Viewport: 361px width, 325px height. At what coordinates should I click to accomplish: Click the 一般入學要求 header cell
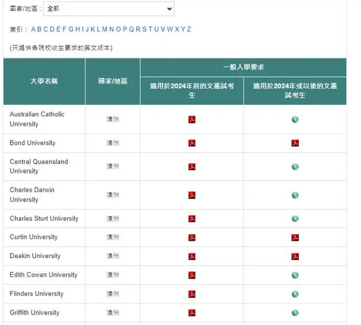243,67
